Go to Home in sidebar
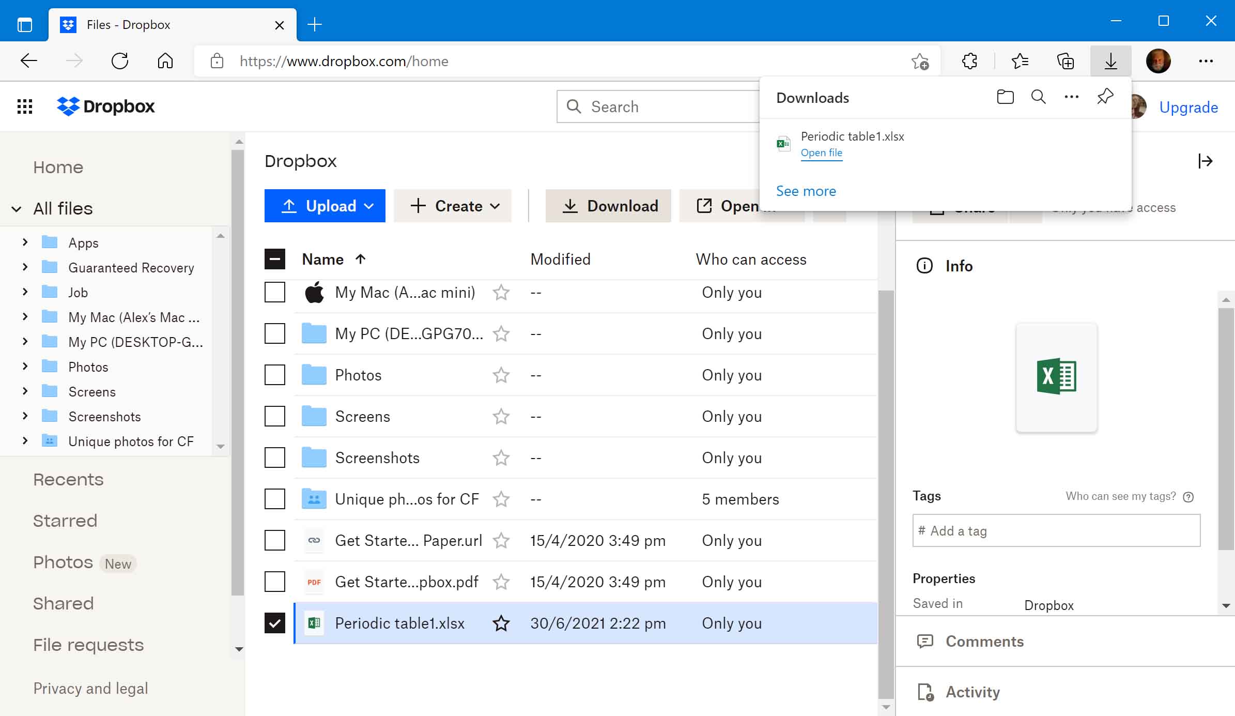The image size is (1235, 716). (58, 167)
